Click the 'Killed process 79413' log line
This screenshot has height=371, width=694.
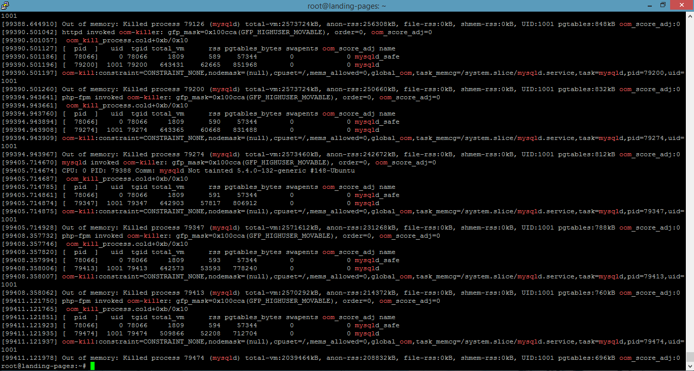click(341, 293)
